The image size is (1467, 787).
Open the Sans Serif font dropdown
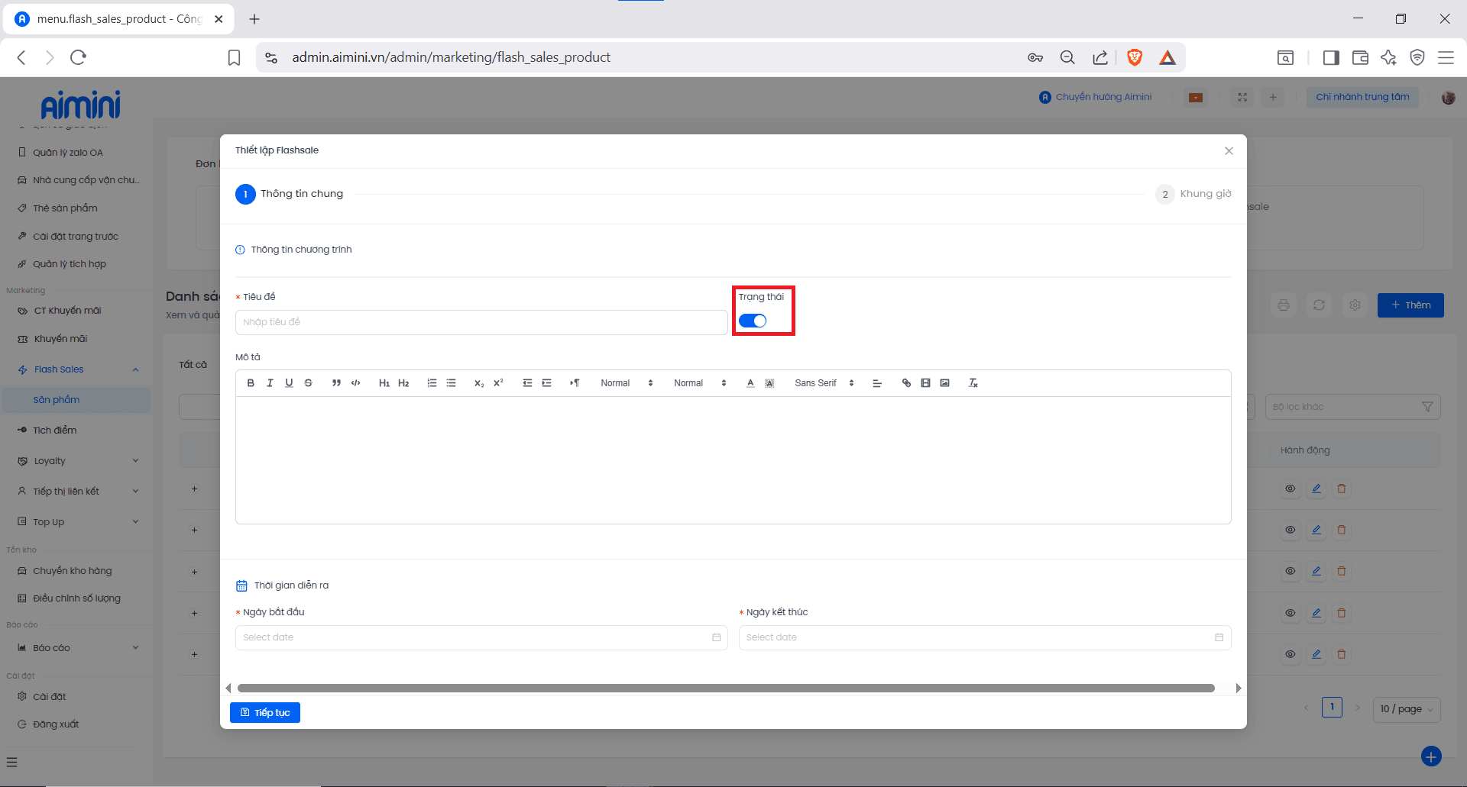point(824,383)
